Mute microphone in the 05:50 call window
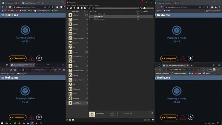The image size is (222, 125). pyautogui.click(x=39, y=117)
